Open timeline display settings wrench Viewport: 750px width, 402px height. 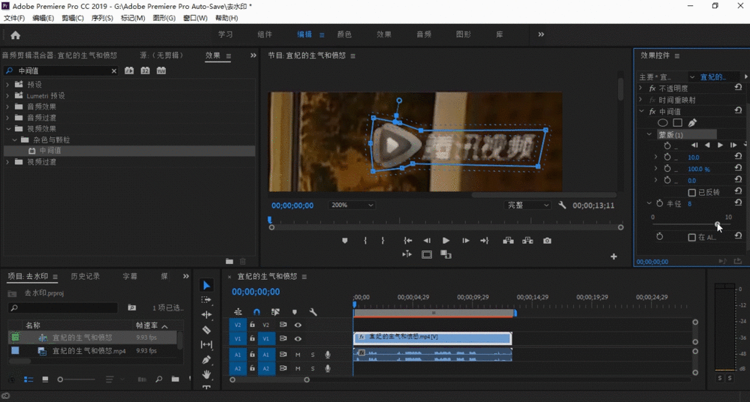pyautogui.click(x=313, y=312)
